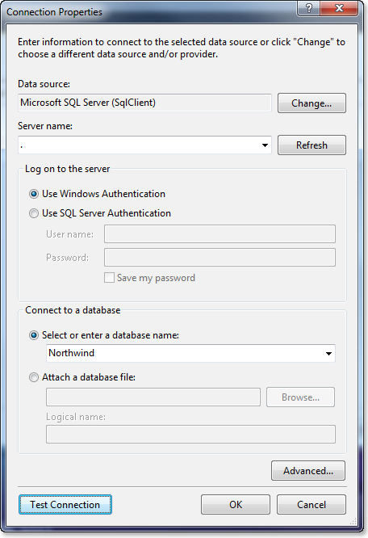Click inside the Password field
Image resolution: width=368 pixels, height=538 pixels.
click(x=220, y=258)
